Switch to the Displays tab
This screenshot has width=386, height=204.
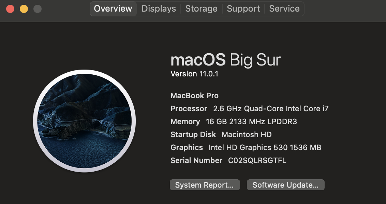(159, 9)
